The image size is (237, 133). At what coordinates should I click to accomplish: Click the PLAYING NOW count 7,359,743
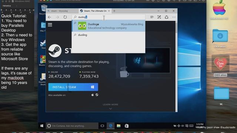click(x=89, y=76)
